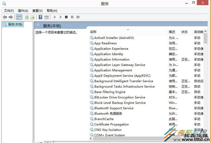The width and height of the screenshot is (211, 143).
Task: Open the 帮助(H) menu
Action: pos(52,11)
